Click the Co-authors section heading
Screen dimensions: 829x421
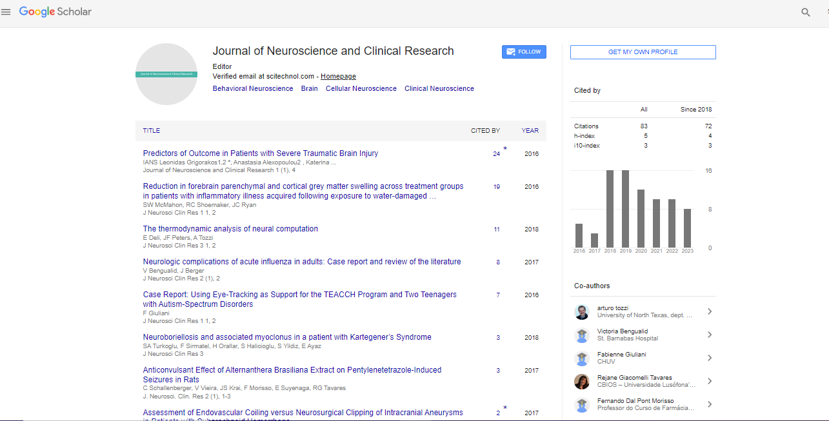[x=592, y=286]
